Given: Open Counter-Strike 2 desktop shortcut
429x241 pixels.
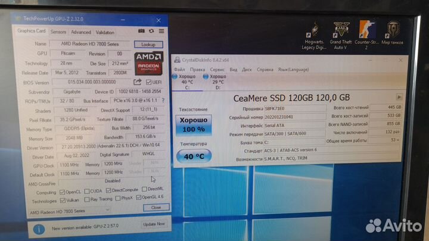Looking at the screenshot, I should click(x=366, y=35).
